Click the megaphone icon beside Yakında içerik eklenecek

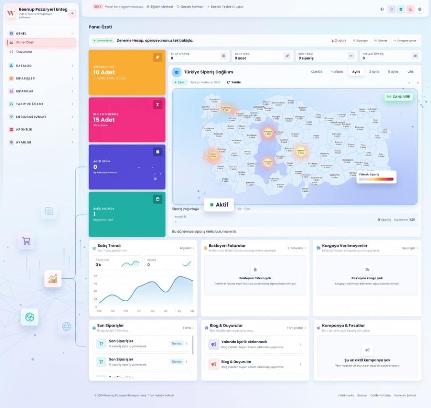point(213,344)
